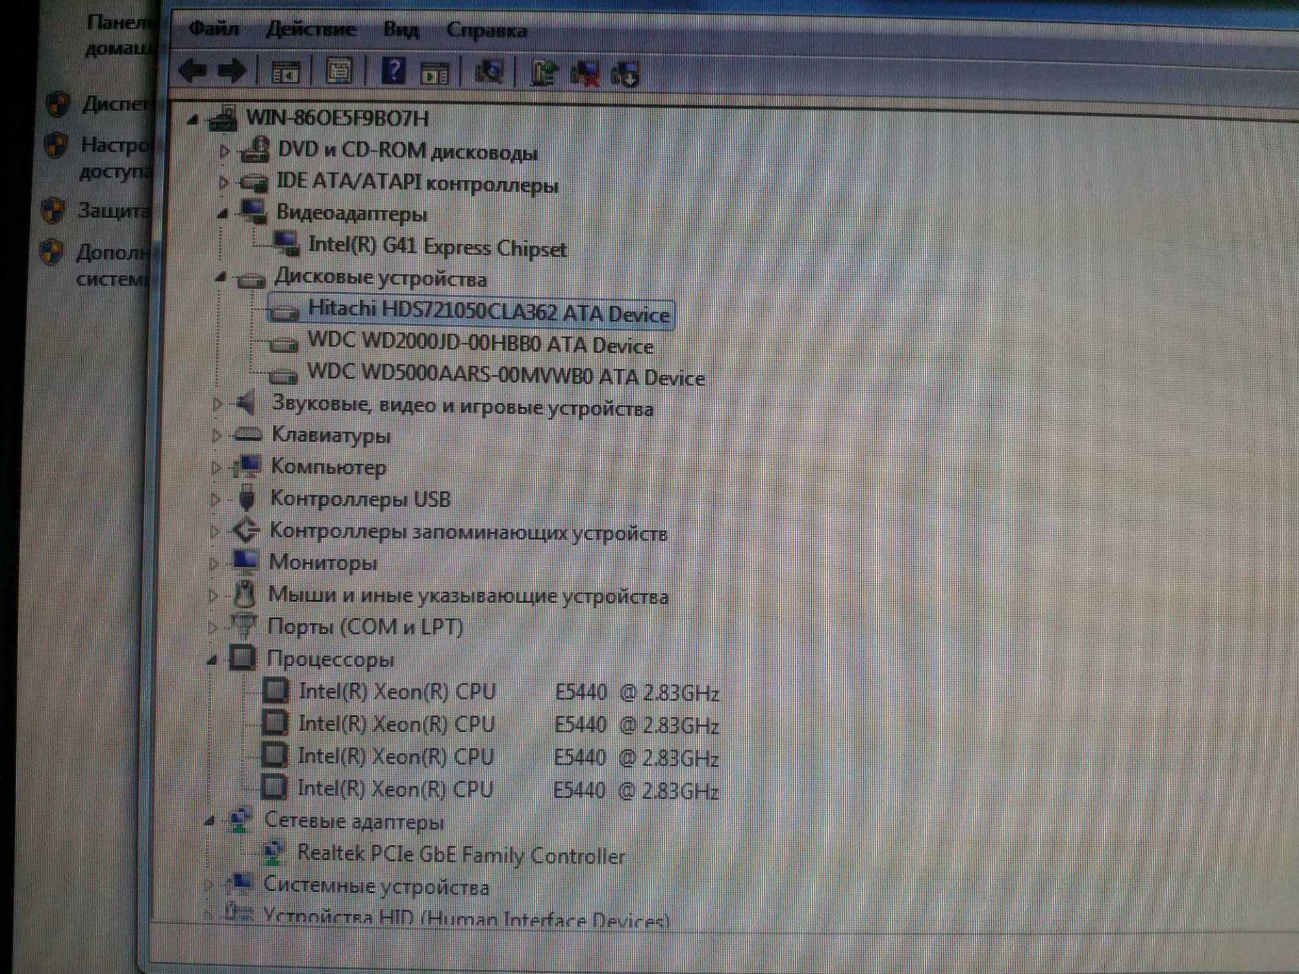Select WDC WD5000AARS-00MVWB0 ATA Device
The width and height of the screenshot is (1299, 974).
(x=506, y=375)
